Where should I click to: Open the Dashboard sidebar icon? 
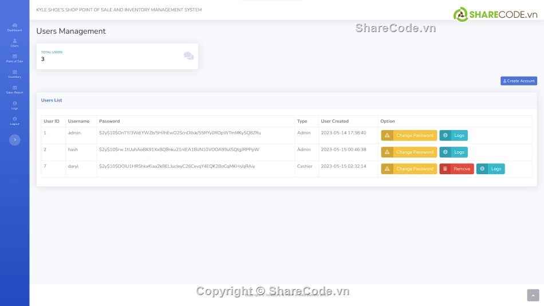[14, 27]
